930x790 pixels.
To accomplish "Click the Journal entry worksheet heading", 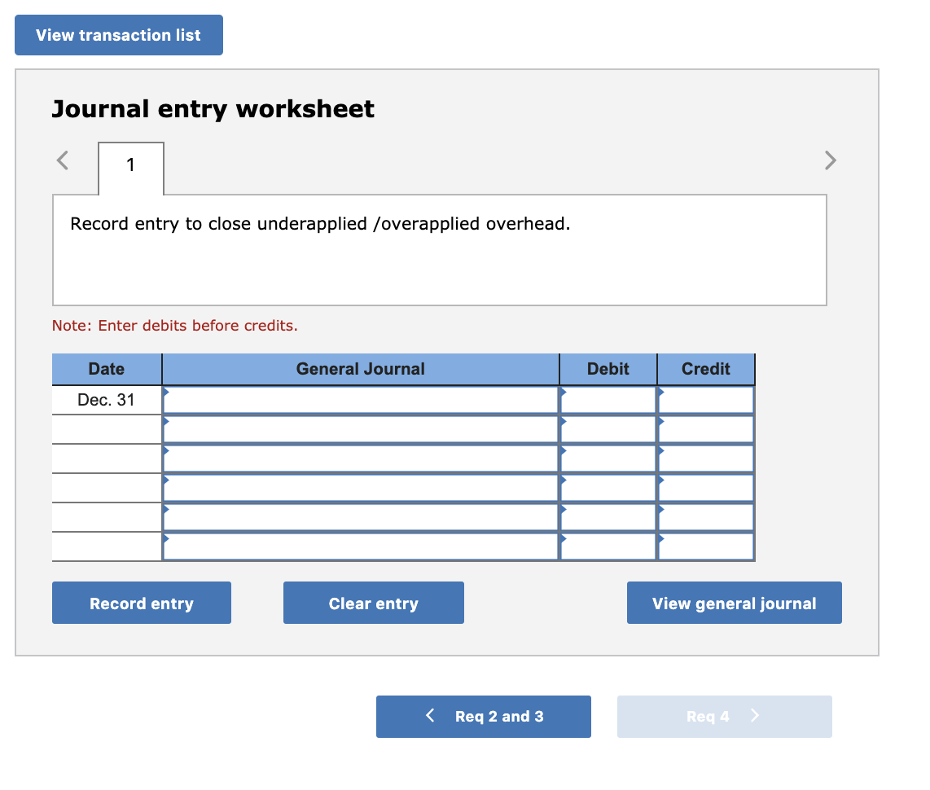I will [213, 109].
